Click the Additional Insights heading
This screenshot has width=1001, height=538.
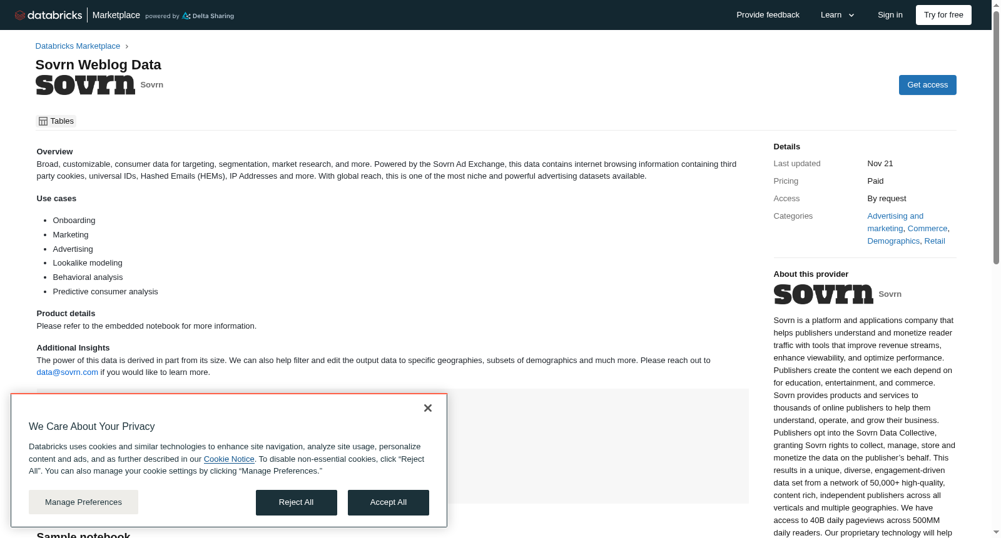[x=73, y=348]
